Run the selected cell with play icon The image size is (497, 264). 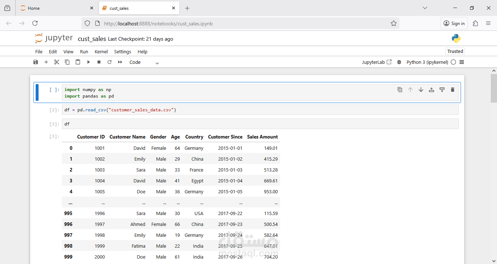coord(88,62)
